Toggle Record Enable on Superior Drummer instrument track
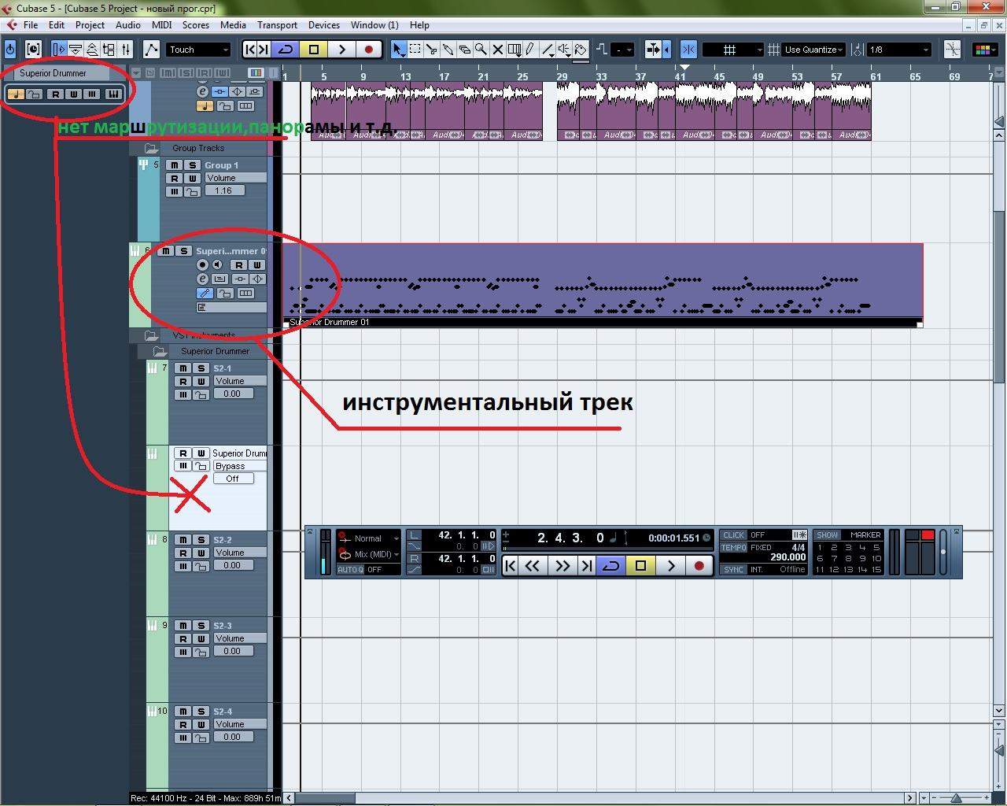Screen dimensions: 1007x806 coord(202,265)
